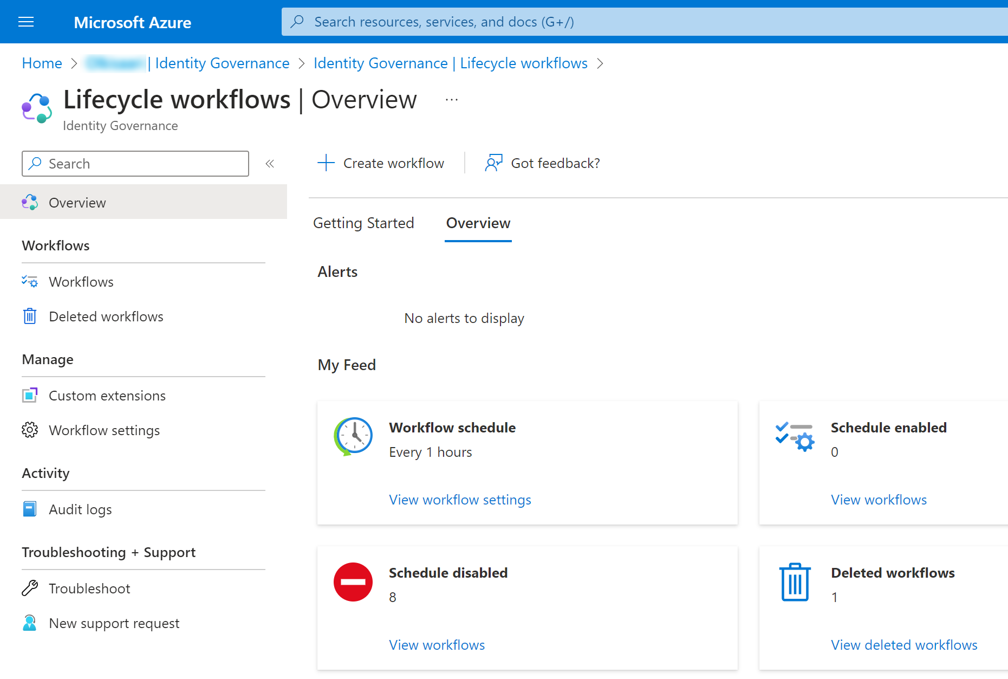Click the Overview sidebar icon
Image resolution: width=1008 pixels, height=679 pixels.
click(x=30, y=202)
